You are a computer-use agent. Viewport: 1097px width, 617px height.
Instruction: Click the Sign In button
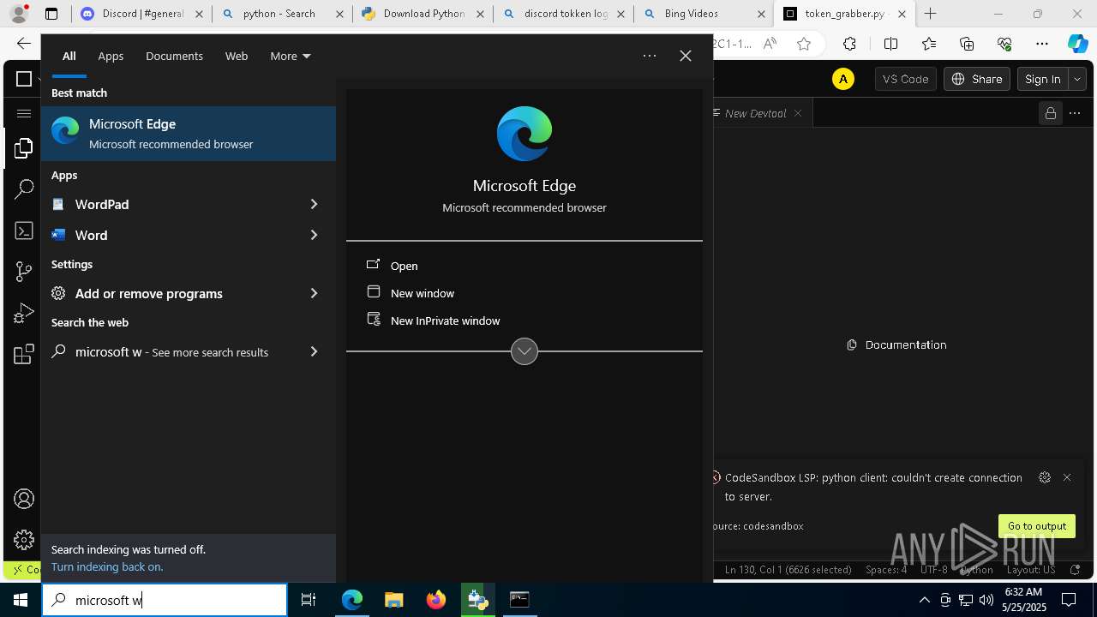[x=1043, y=79]
